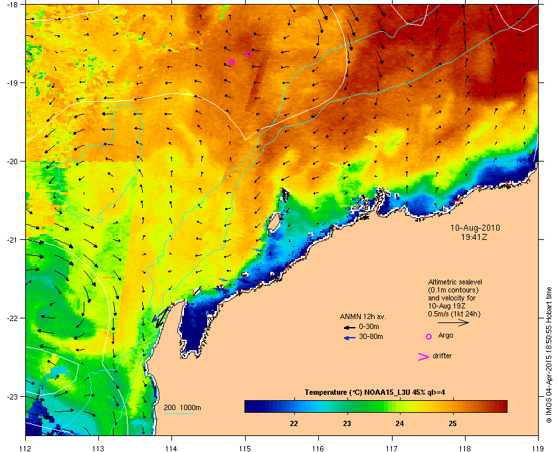Click the 116 longitude axis label

click(x=318, y=448)
